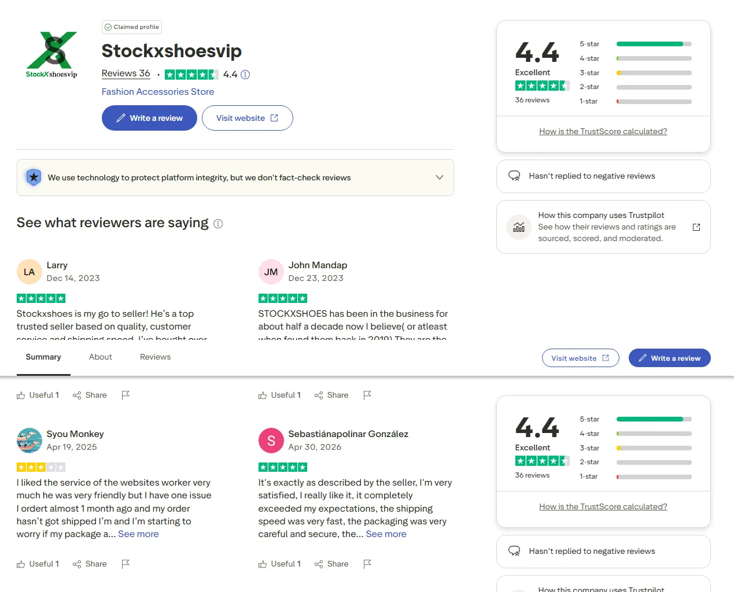Click Write a review in the sticky tab bar
Image resolution: width=734 pixels, height=592 pixels.
[669, 358]
